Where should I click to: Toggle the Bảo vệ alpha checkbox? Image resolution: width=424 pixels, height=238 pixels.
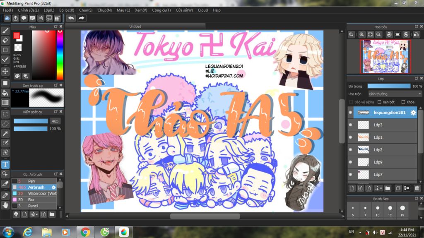(351, 102)
